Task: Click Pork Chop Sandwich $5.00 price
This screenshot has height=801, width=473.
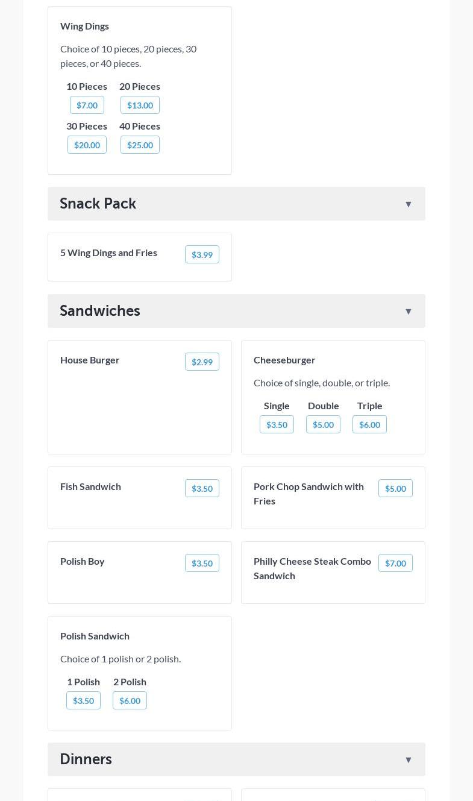Action: (x=395, y=488)
